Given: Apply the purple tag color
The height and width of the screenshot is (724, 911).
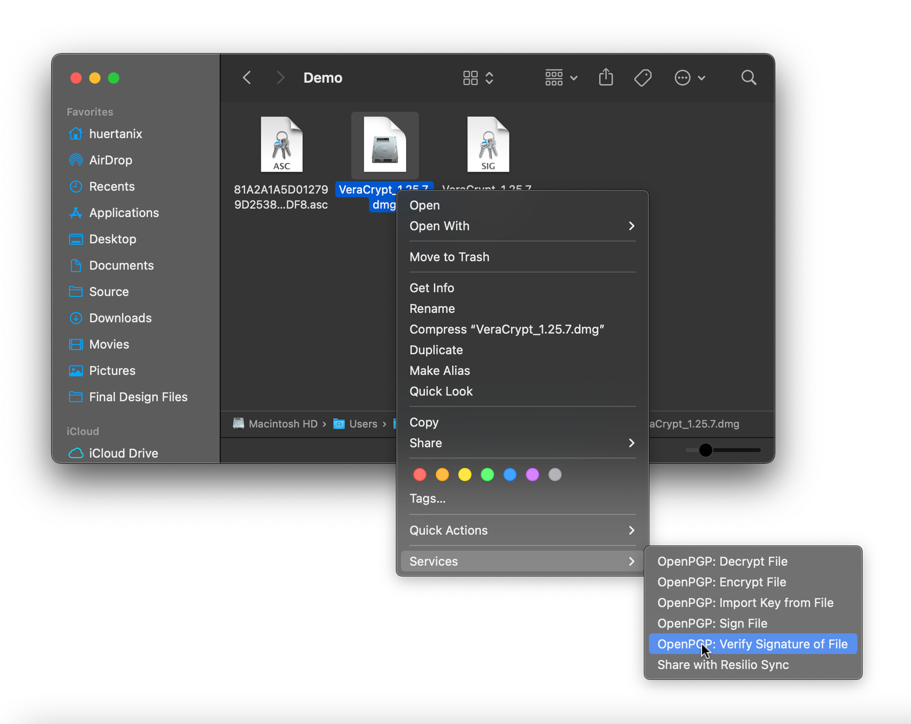Looking at the screenshot, I should click(532, 474).
